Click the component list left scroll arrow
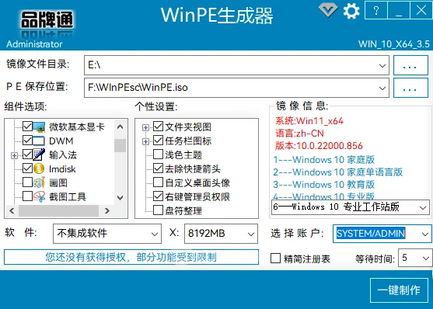Image resolution: width=433 pixels, height=309 pixels. tap(12, 210)
